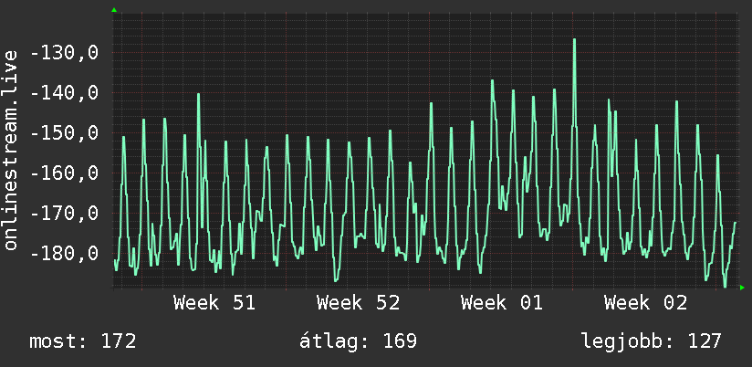Select the -180,0 y-axis value
The width and height of the screenshot is (752, 367).
tap(64, 253)
